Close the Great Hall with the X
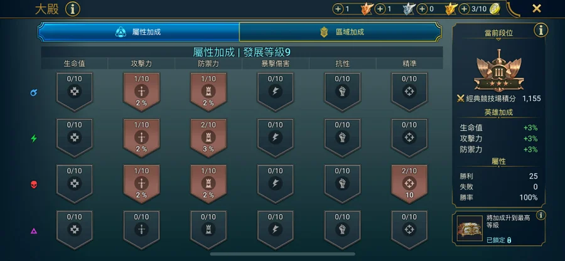565x261 pixels. (537, 9)
